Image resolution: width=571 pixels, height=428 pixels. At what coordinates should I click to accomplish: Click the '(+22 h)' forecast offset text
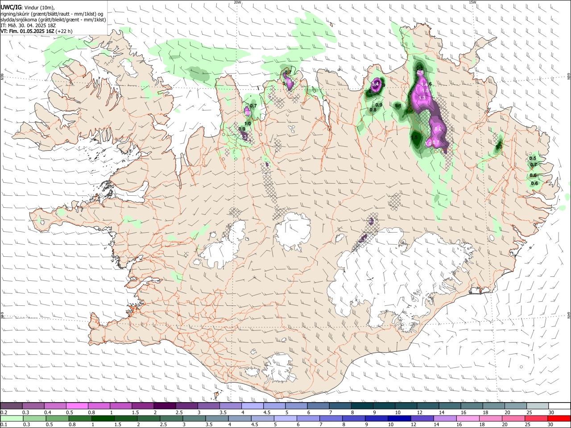pos(64,31)
